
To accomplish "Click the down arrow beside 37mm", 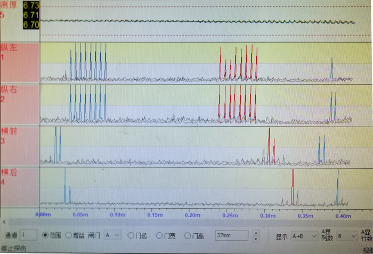I will point(256,238).
